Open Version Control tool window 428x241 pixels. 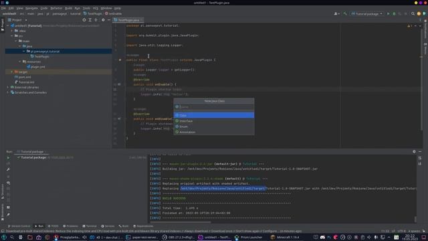click(x=19, y=226)
